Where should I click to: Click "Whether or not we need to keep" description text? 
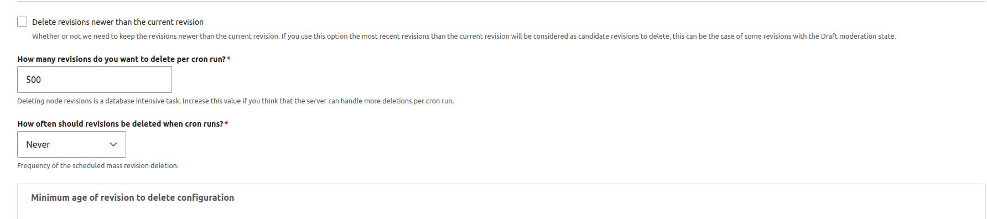[x=84, y=36]
